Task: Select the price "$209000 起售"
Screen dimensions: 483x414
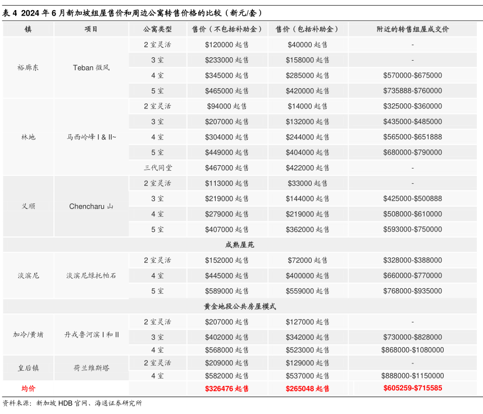Action: click(227, 363)
